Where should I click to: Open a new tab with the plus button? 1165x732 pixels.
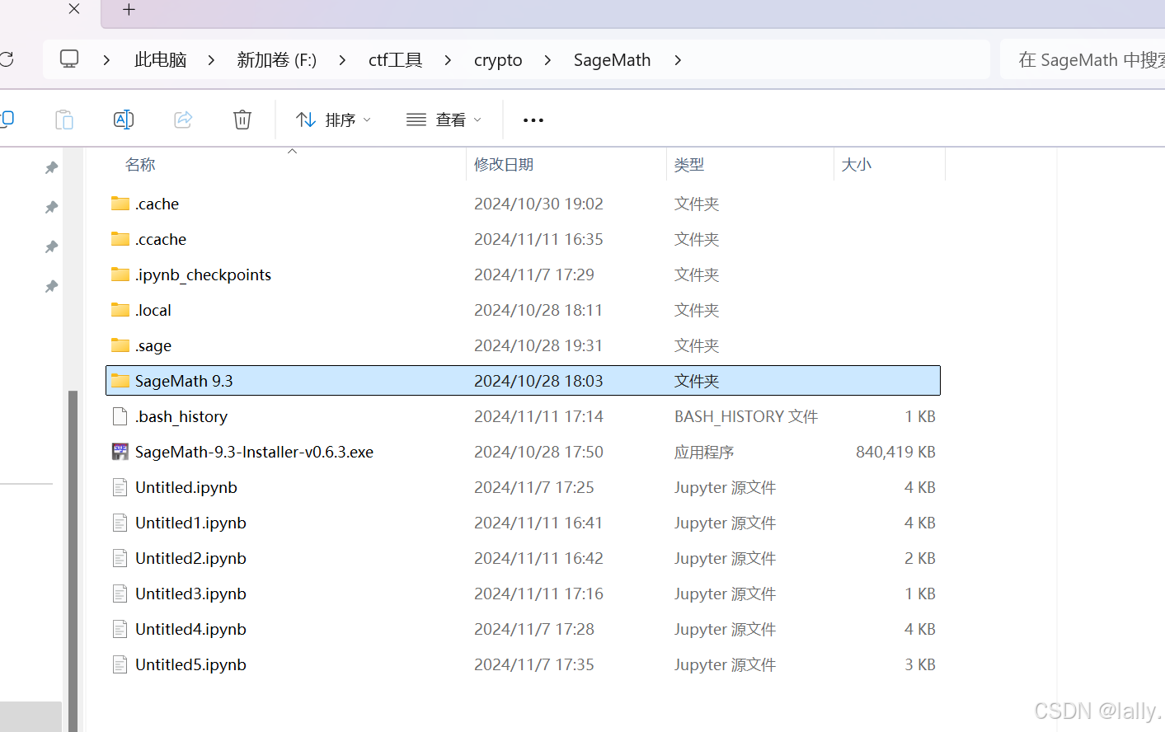pos(128,10)
